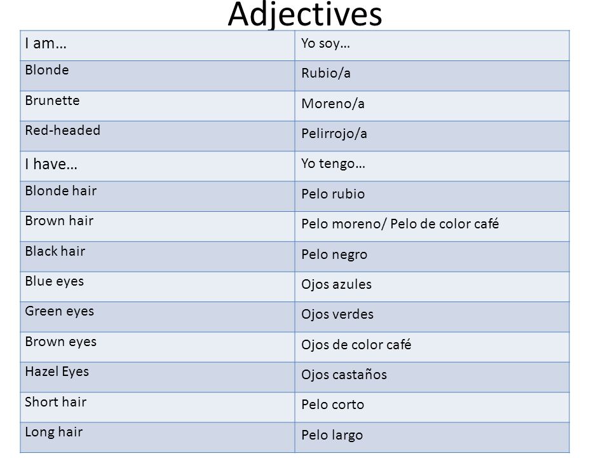Screen dimensions: 610x458
Task: Click the 'Moreno/a' cell
Action: click(432, 106)
